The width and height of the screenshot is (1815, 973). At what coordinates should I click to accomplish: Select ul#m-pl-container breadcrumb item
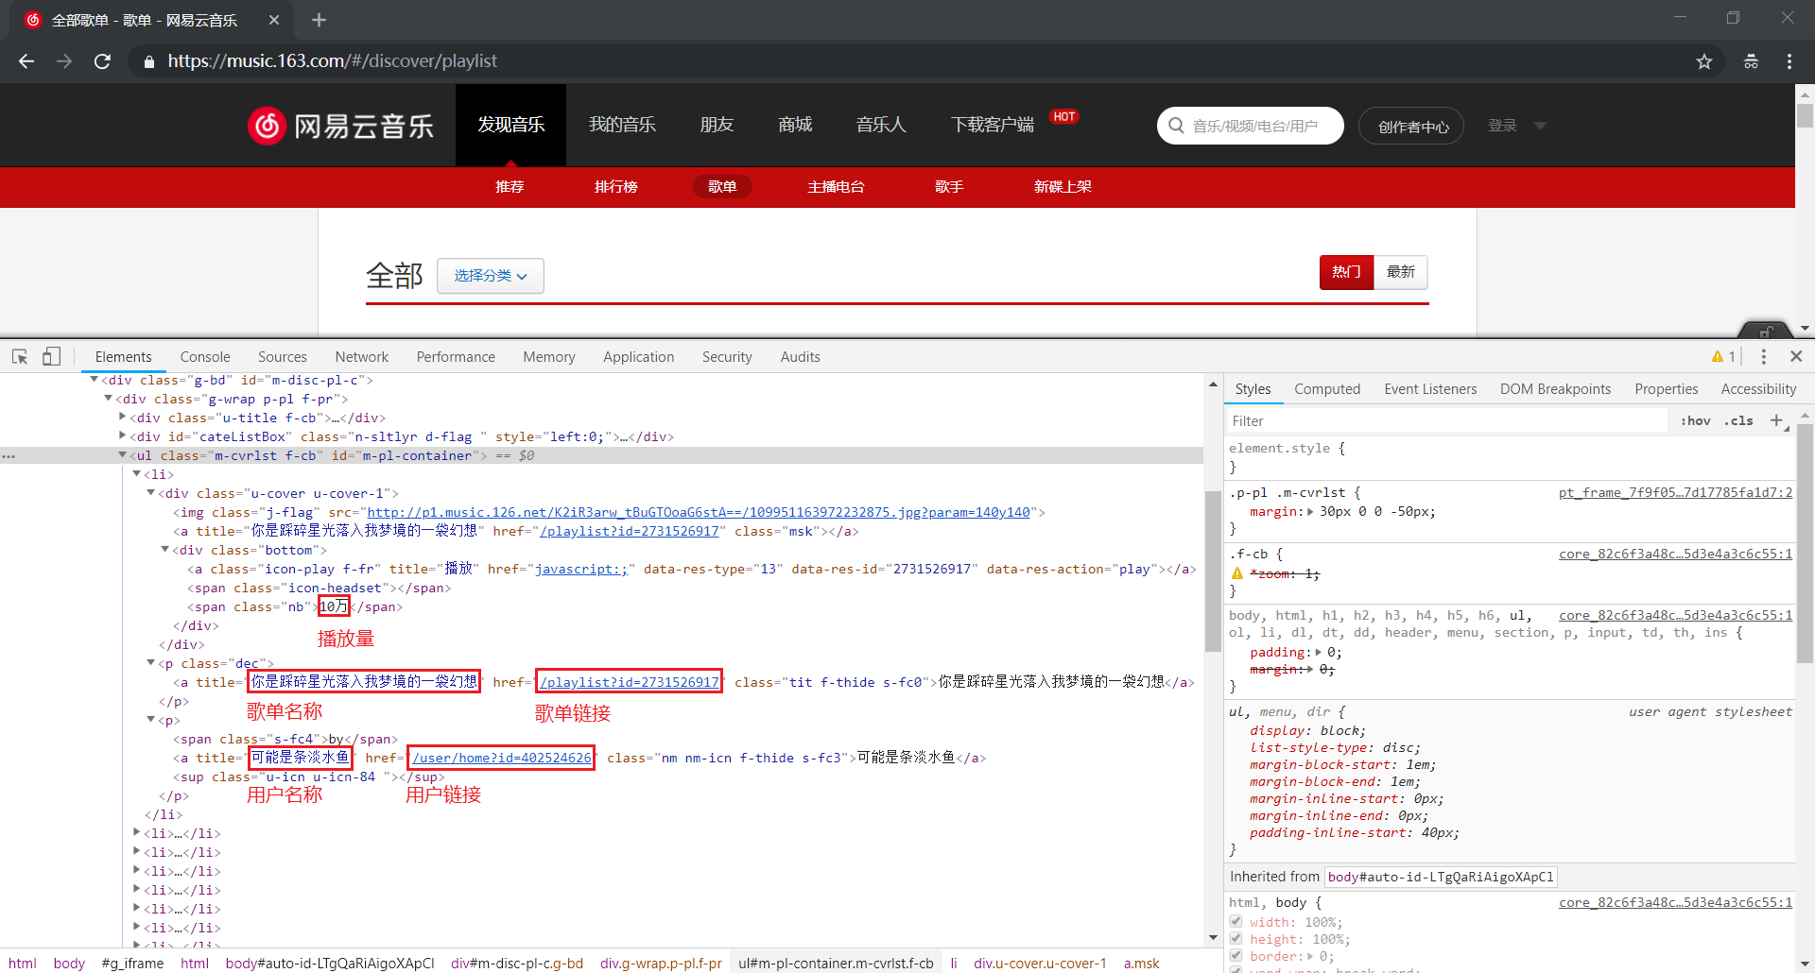tap(836, 963)
